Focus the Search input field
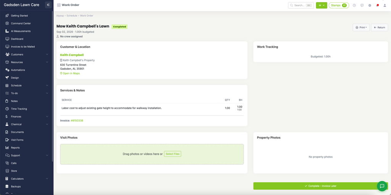The height and width of the screenshot is (195, 391). click(x=301, y=5)
